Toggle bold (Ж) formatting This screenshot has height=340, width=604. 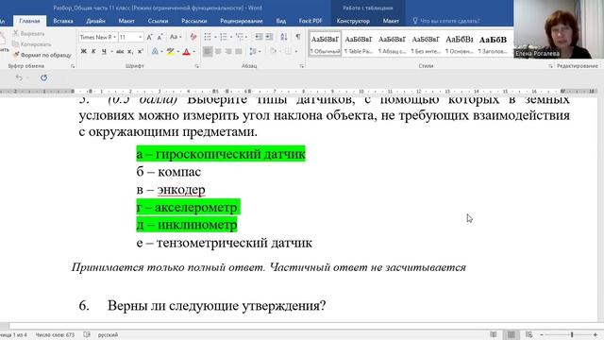[84, 51]
